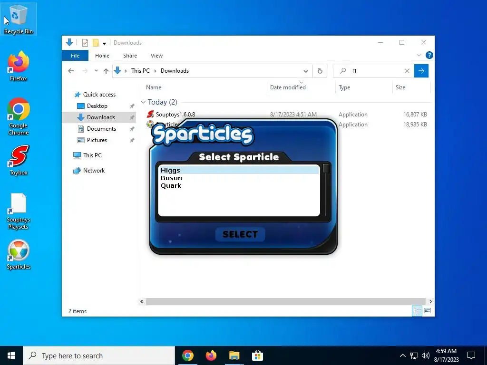Image resolution: width=487 pixels, height=365 pixels.
Task: Select the Sparticles desktop shortcut
Action: point(19,255)
